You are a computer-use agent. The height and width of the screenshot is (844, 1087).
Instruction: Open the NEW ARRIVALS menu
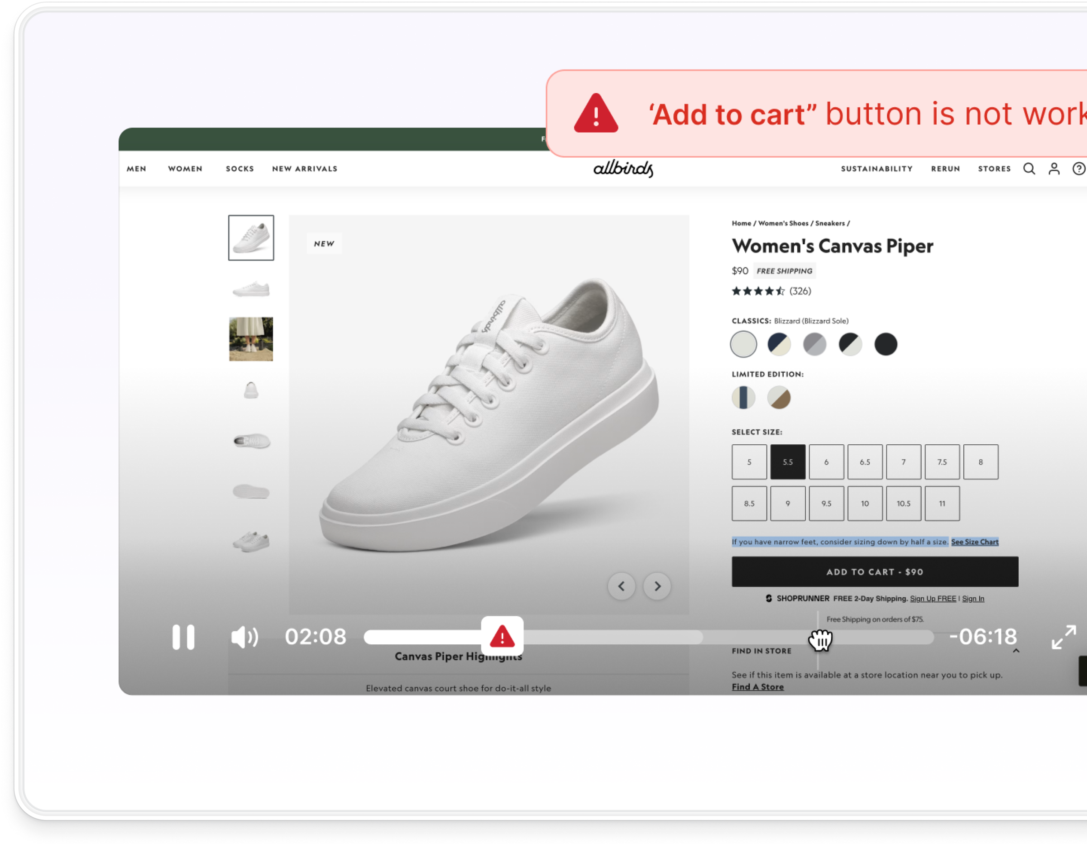(x=304, y=169)
